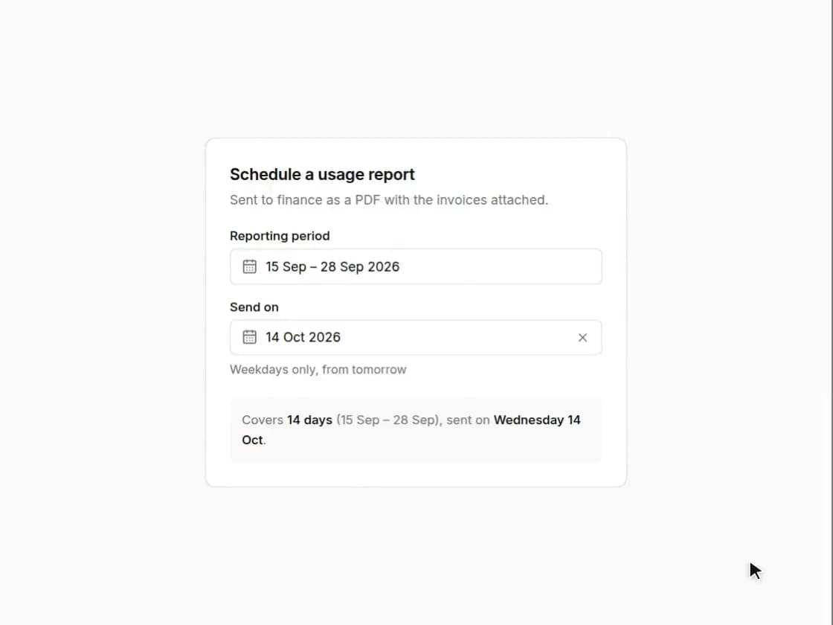The image size is (833, 625).
Task: Click the gray summary box background
Action: click(x=416, y=453)
